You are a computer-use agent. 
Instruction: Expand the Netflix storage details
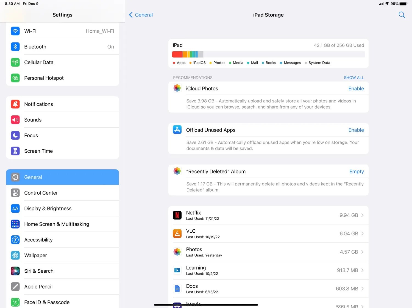(363, 215)
